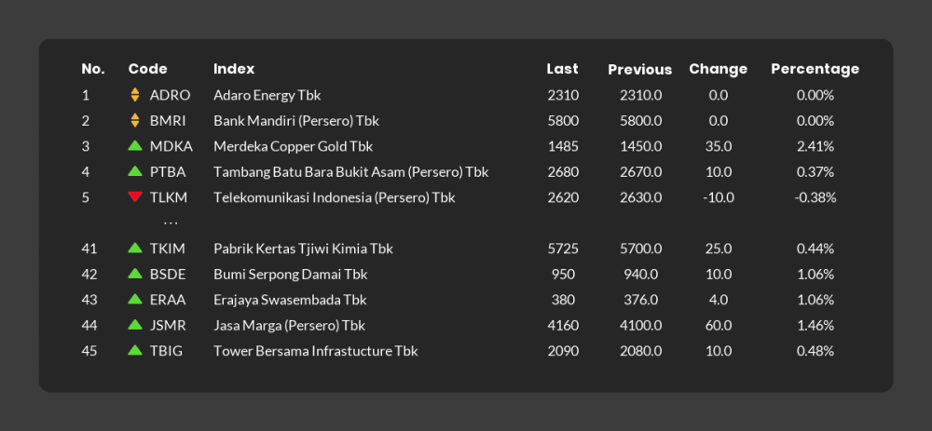Click the red down arrow beside TLKM
932x431 pixels.
(135, 196)
